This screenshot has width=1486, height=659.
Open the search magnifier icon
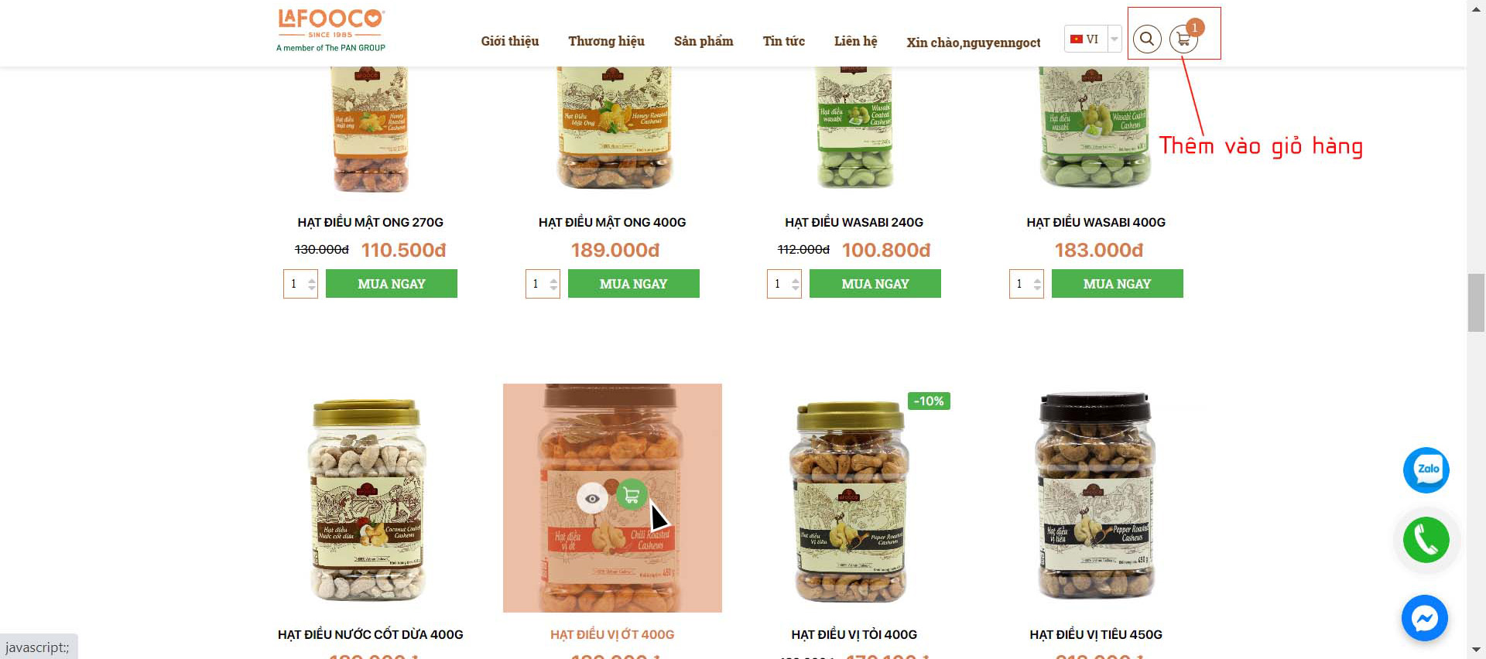click(1147, 39)
